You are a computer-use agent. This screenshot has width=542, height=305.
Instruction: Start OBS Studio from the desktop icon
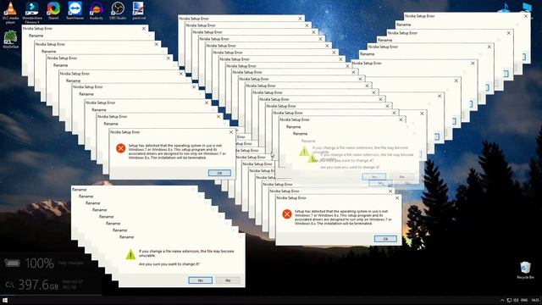(x=118, y=10)
